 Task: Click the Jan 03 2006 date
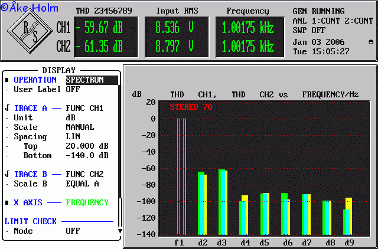pyautogui.click(x=318, y=42)
